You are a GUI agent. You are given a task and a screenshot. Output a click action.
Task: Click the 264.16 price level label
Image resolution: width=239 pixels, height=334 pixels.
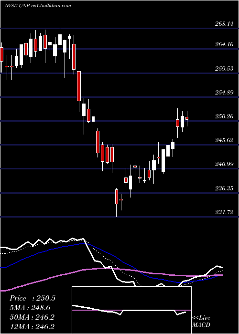[x=224, y=44]
